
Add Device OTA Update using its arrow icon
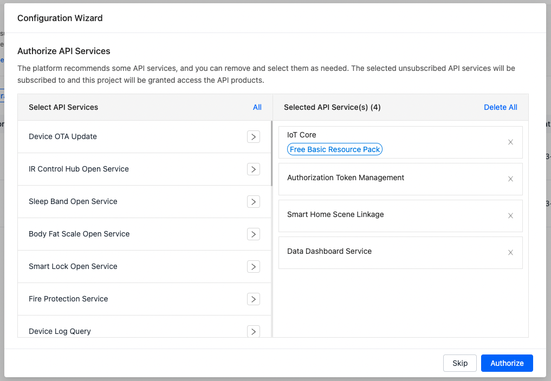point(253,136)
